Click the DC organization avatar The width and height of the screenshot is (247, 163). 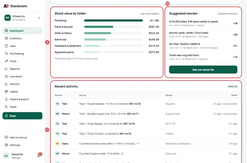[x=8, y=18]
